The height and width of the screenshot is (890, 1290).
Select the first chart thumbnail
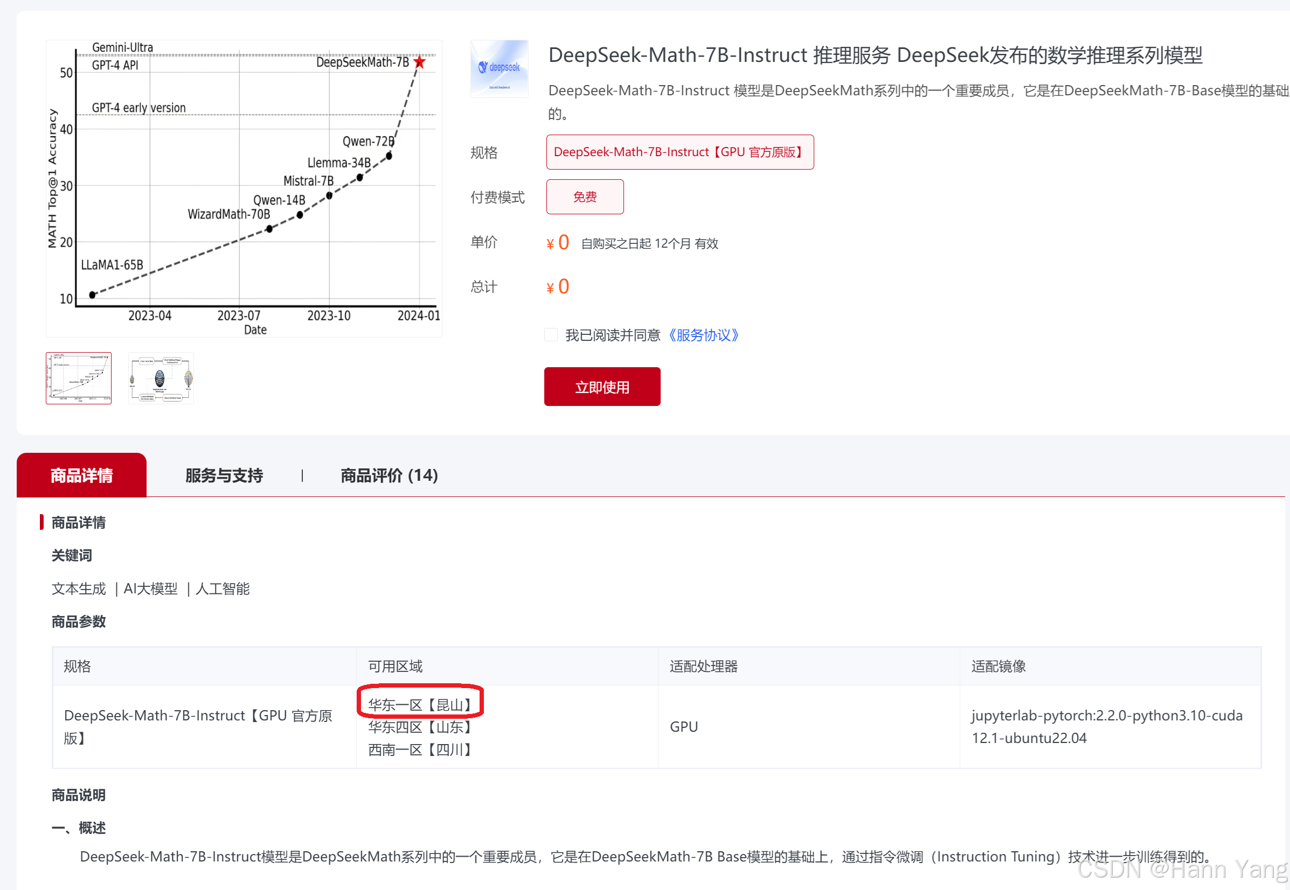pos(79,378)
